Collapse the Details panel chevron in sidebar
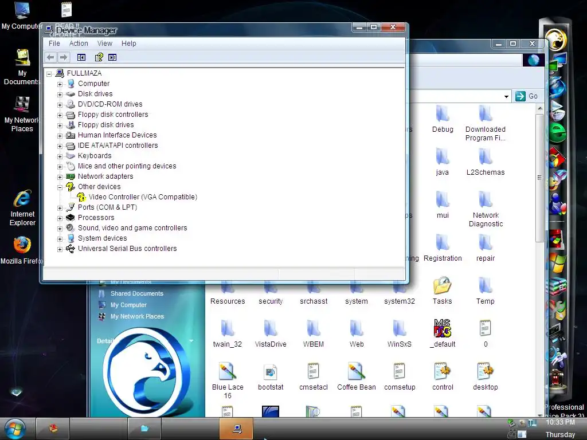 tap(191, 341)
